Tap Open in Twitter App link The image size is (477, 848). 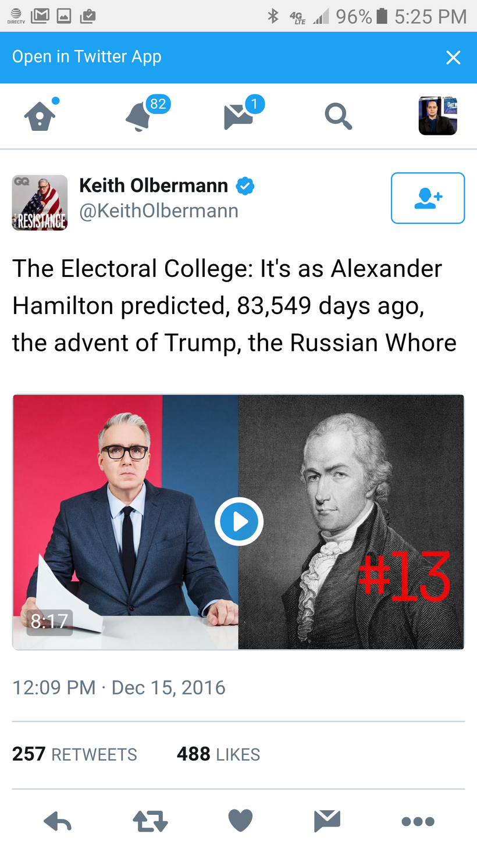pos(87,56)
